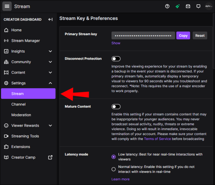Open the sparkle Prime loot icon
The width and height of the screenshot is (215, 185).
point(177,6)
